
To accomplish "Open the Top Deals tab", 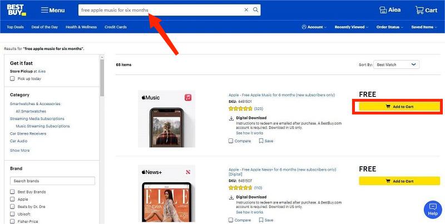I will 16,27.
